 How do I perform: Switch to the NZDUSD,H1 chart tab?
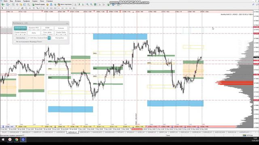pos(72,133)
